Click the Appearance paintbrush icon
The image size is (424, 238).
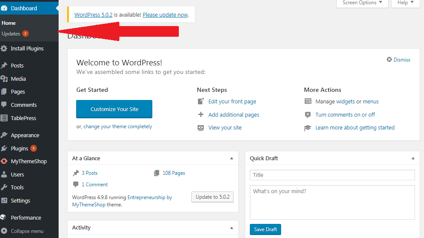coord(4,135)
